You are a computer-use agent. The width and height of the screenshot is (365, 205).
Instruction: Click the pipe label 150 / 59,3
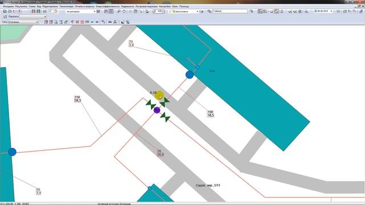click(78, 99)
